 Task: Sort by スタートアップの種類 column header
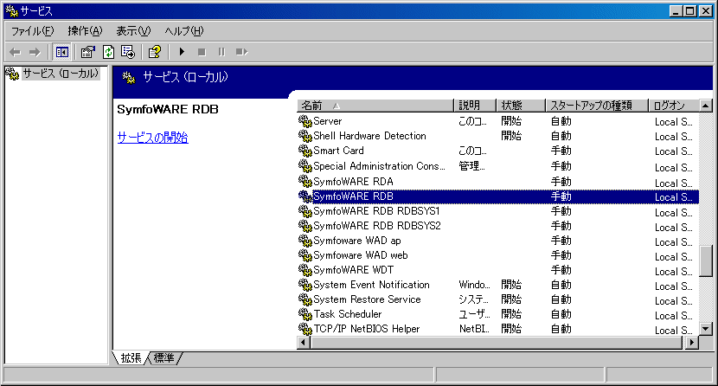point(597,106)
